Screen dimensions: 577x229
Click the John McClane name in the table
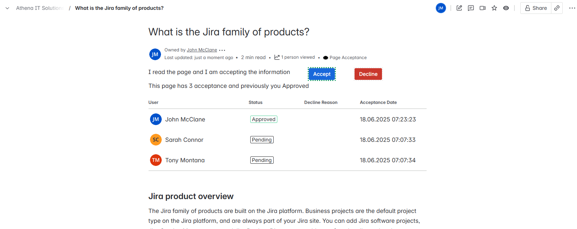pos(185,119)
